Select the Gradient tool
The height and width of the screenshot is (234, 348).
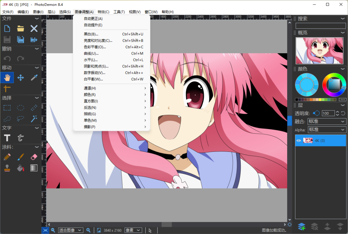click(x=34, y=168)
